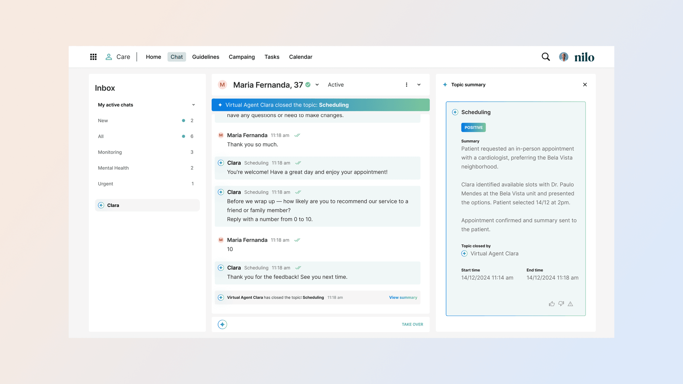Click the unread count 6 beside All
The width and height of the screenshot is (683, 384).
pyautogui.click(x=192, y=136)
